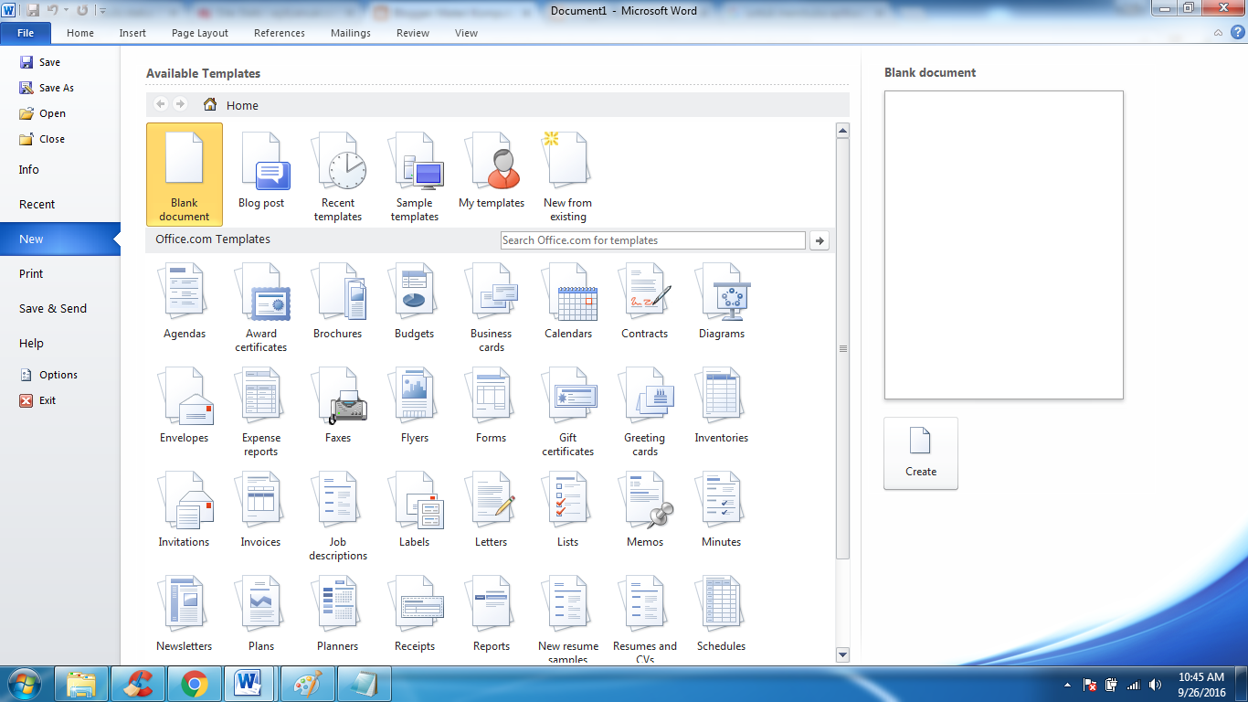
Task: Open the Labels template category
Action: [415, 510]
